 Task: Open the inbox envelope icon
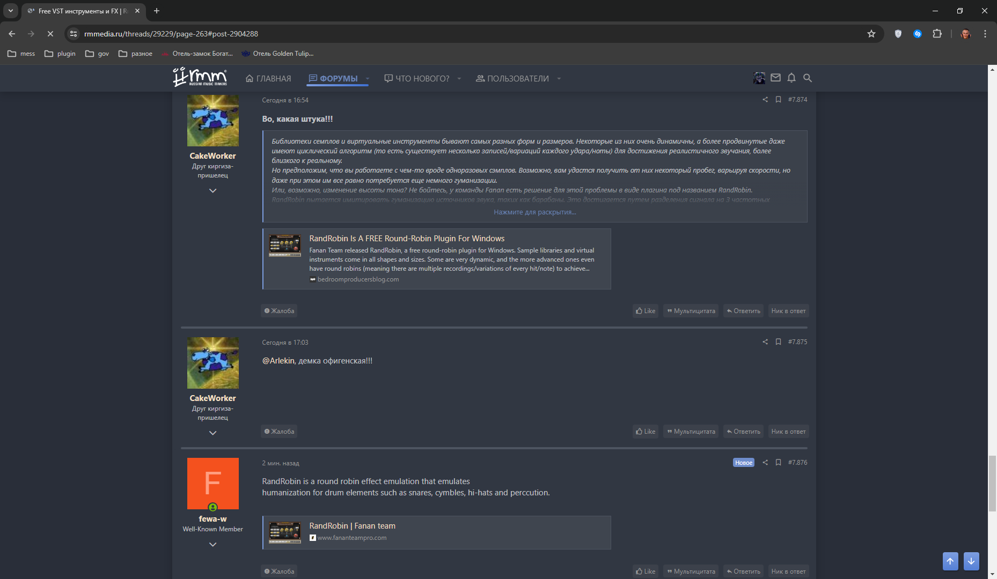coord(775,78)
